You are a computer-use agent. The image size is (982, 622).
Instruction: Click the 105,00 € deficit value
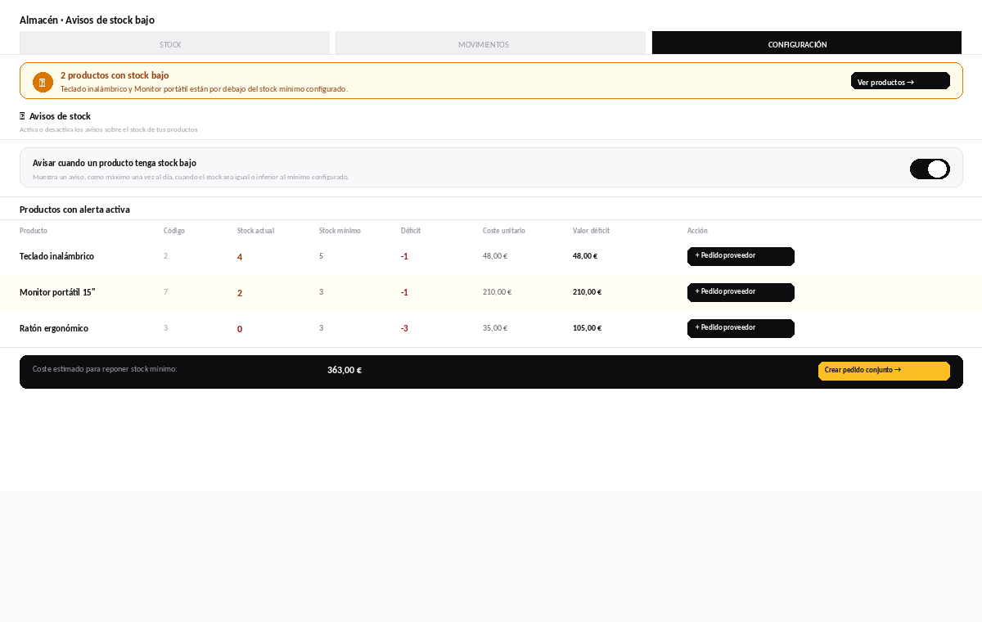tap(587, 328)
